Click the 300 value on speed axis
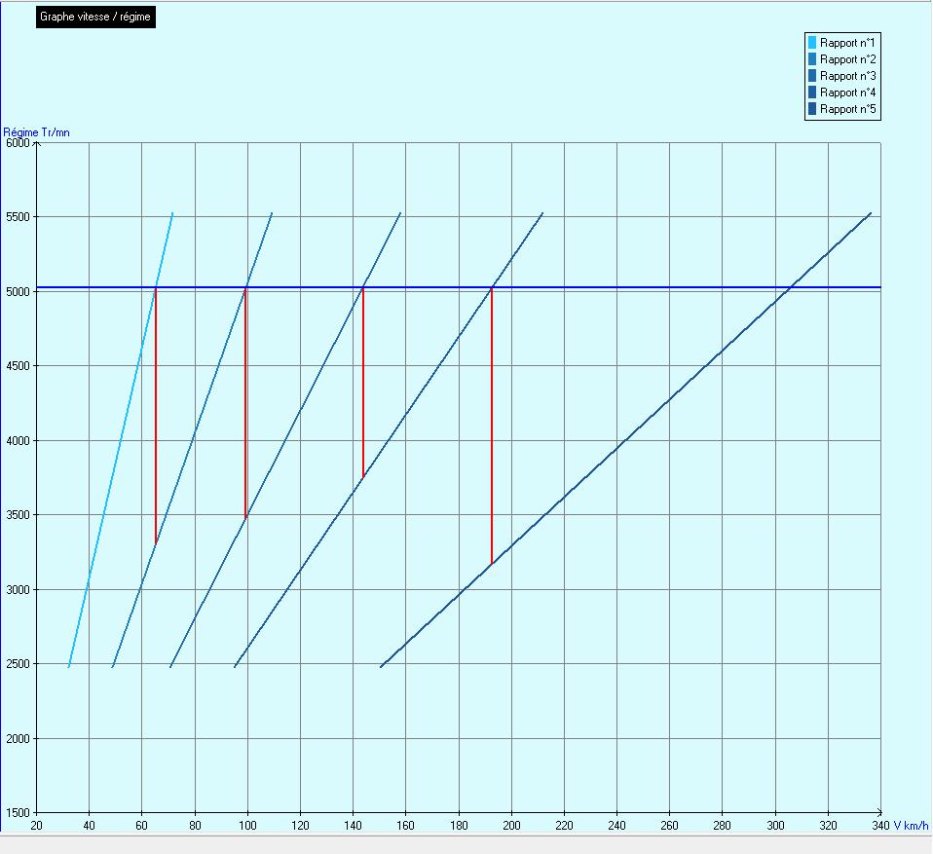The image size is (933, 854). pos(775,826)
